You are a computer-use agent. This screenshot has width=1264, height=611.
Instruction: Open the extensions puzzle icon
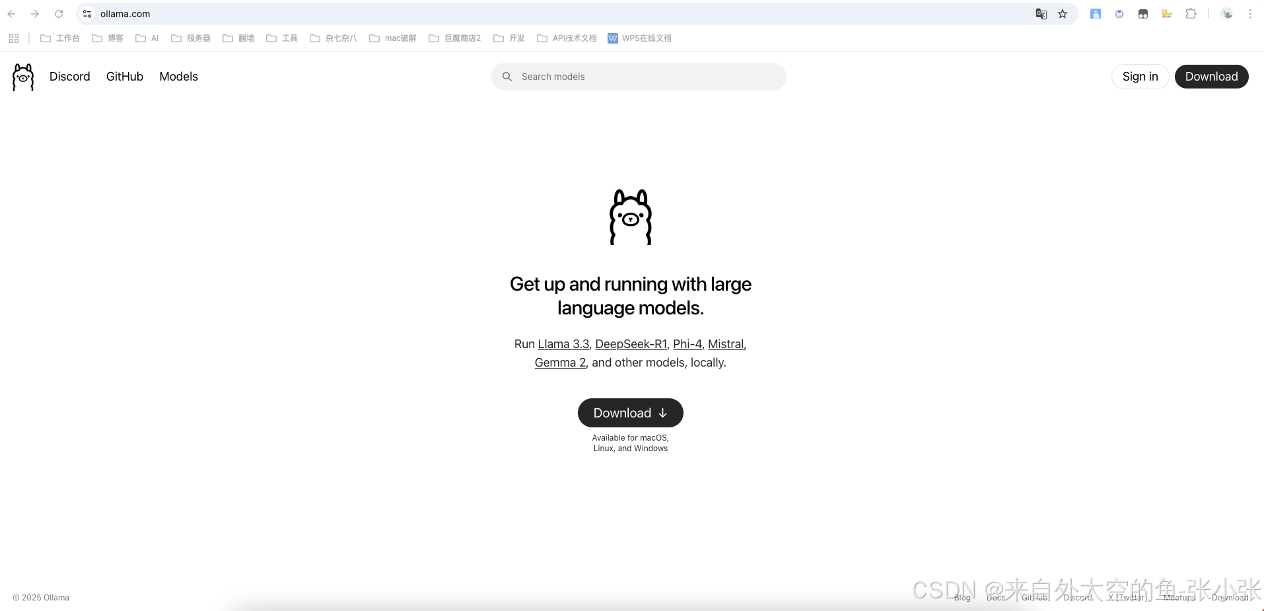coord(1191,14)
